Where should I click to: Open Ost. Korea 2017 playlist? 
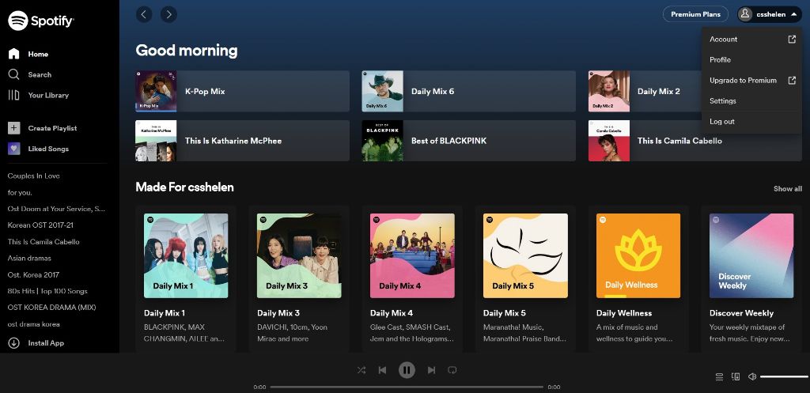[33, 275]
